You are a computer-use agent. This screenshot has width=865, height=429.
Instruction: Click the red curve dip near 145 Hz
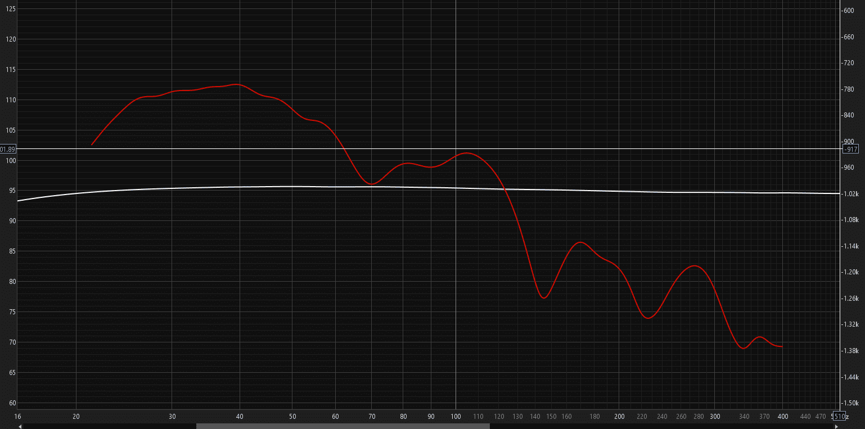[544, 297]
